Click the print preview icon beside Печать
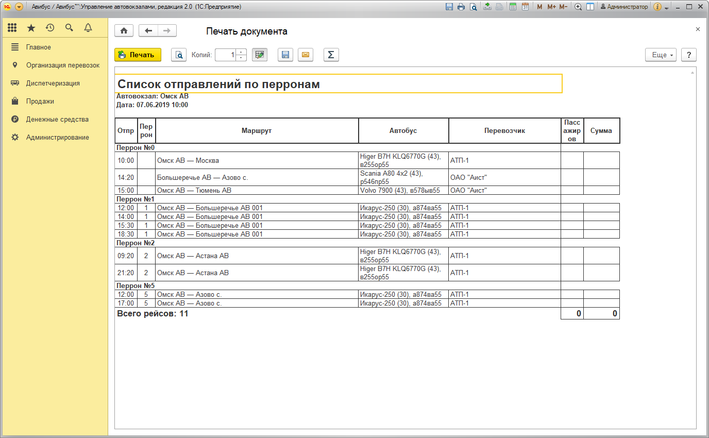This screenshot has height=438, width=709. (x=178, y=55)
